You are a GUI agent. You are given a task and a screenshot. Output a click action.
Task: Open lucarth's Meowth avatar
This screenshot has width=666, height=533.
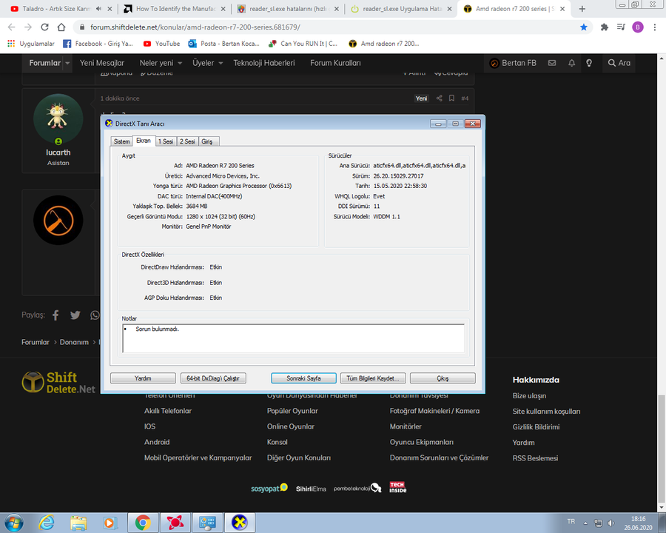[x=58, y=118]
